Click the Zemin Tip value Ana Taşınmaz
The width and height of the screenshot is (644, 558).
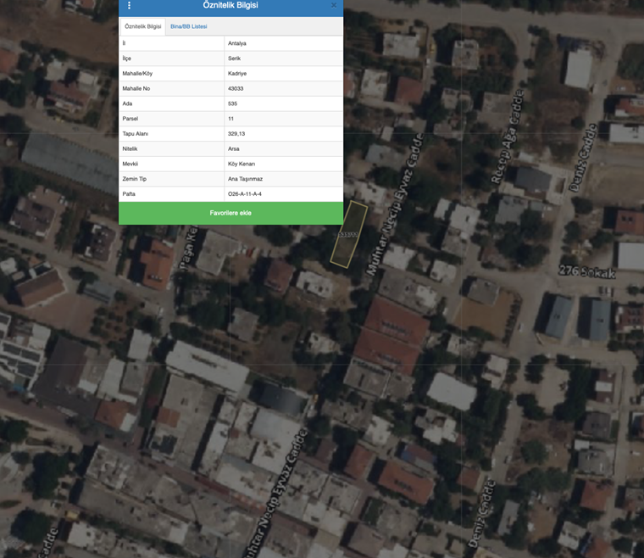245,179
